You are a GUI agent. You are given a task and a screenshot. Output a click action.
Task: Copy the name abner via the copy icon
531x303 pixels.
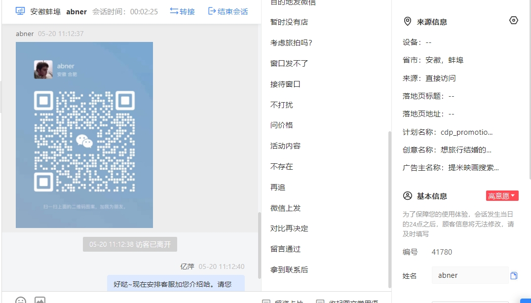[x=514, y=275]
